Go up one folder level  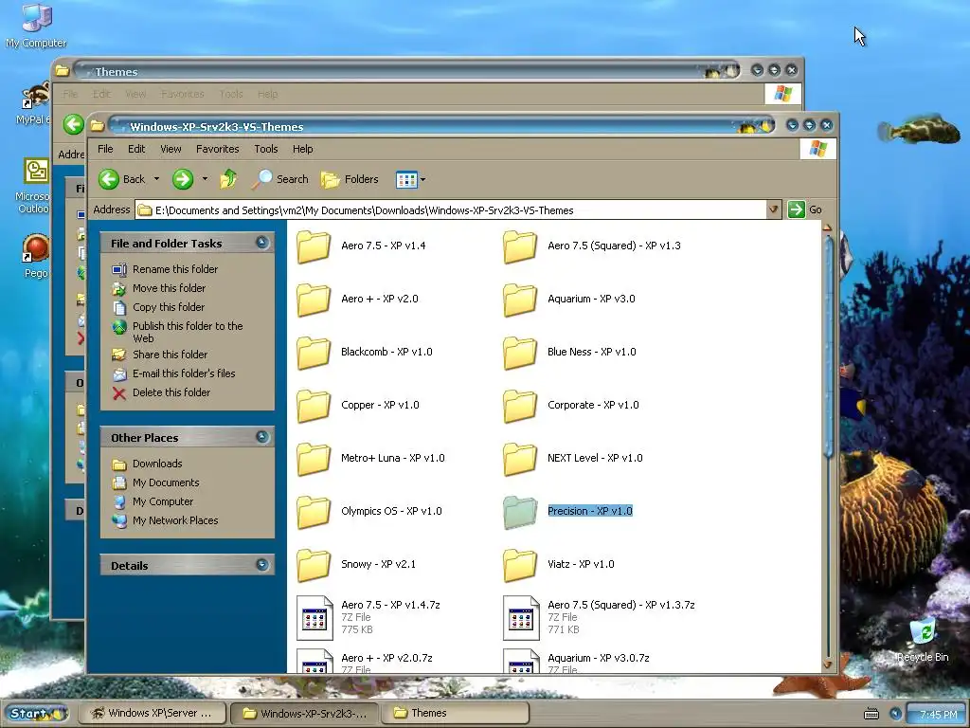click(x=228, y=179)
